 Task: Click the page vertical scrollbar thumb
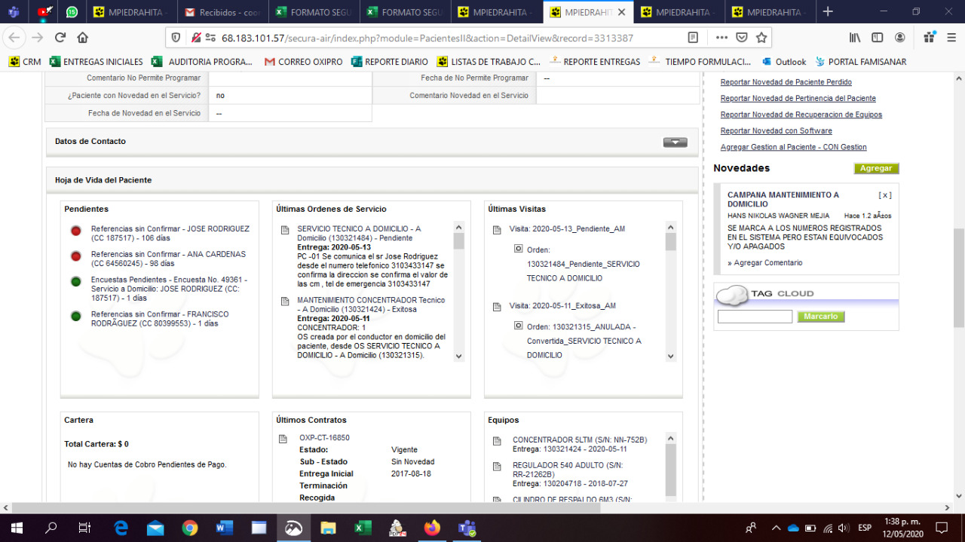coord(959,277)
